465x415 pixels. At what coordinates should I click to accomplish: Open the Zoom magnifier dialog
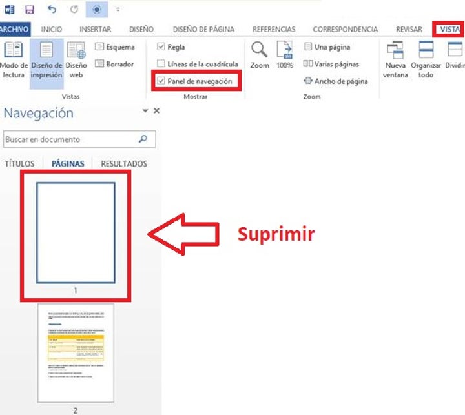(260, 55)
